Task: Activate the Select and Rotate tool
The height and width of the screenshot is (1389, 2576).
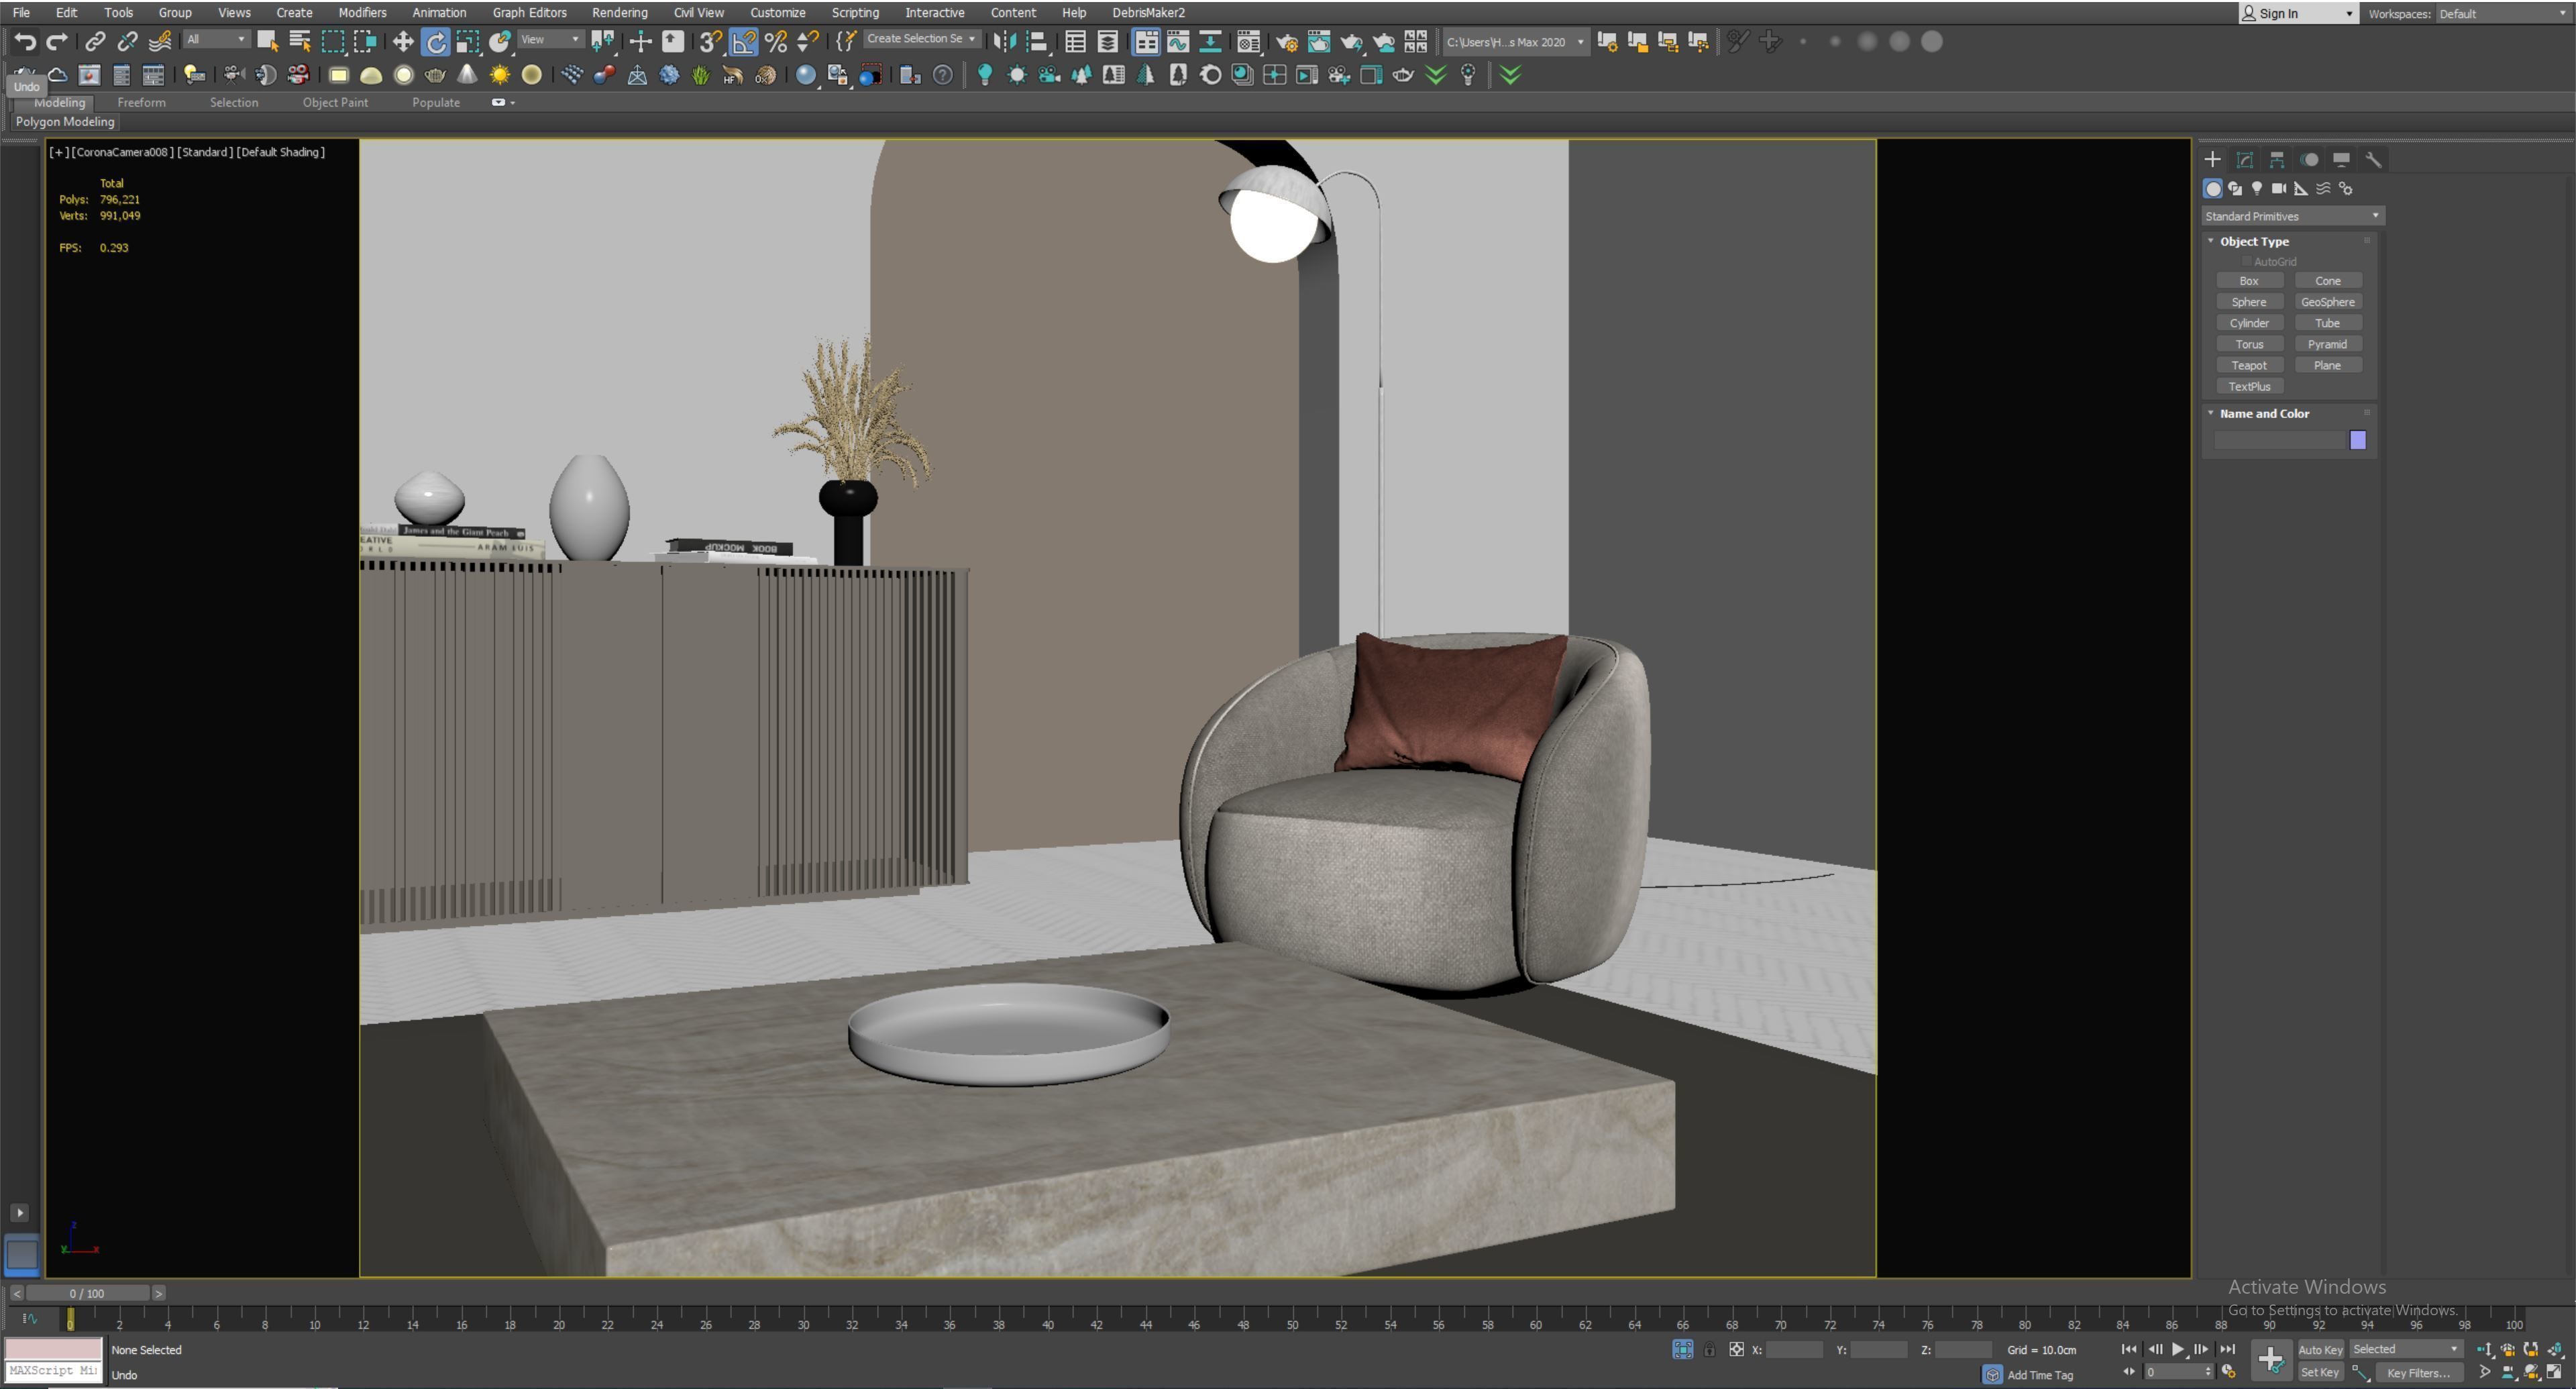Action: [x=436, y=42]
